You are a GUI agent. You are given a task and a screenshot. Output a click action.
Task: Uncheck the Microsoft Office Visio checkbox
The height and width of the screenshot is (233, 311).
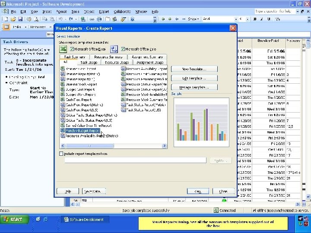pos(123,49)
